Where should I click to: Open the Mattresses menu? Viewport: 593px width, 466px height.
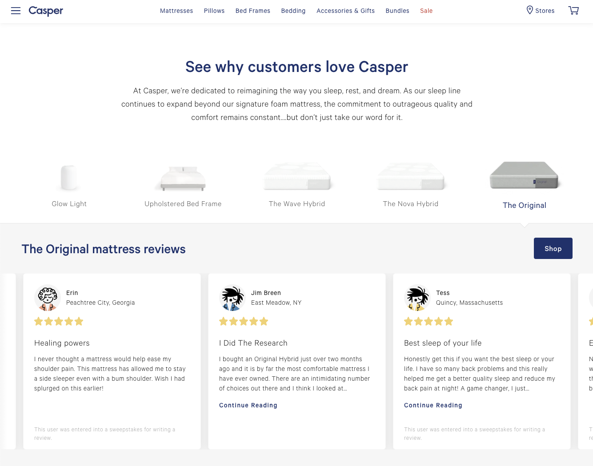(x=176, y=11)
